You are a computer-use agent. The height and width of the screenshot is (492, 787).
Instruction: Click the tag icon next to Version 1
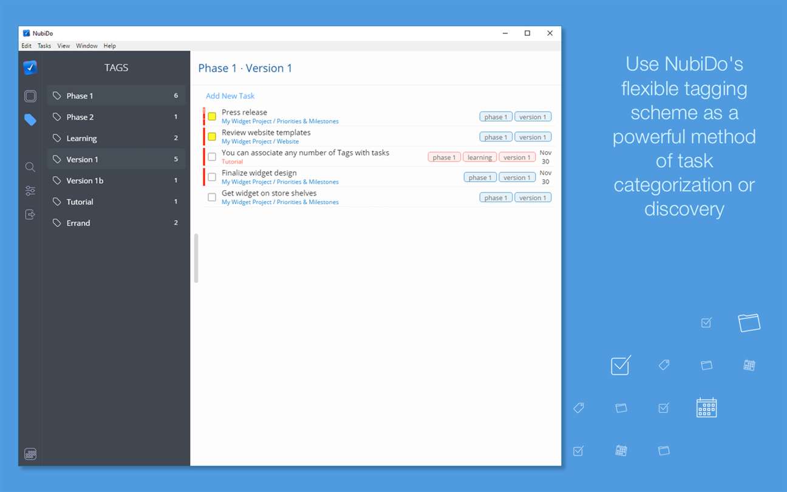57,160
